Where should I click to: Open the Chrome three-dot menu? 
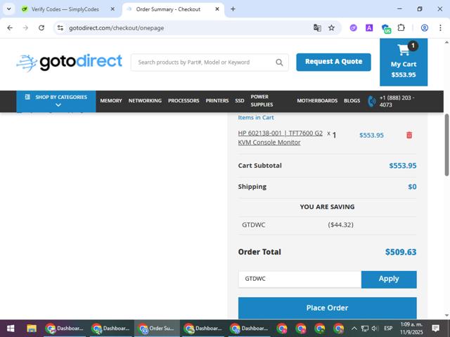[x=440, y=28]
